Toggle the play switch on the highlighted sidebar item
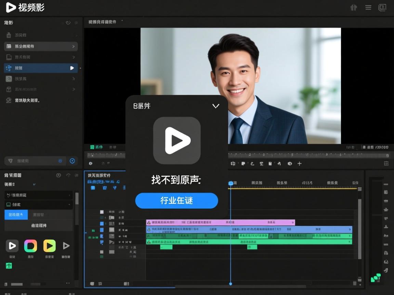Screen dimensions: 394x295 tap(72, 68)
